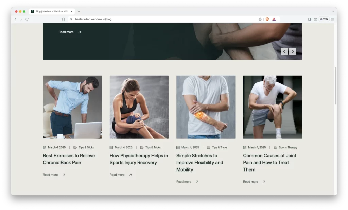Show next slide with right arrow
This screenshot has height=210, width=348.
point(293,51)
